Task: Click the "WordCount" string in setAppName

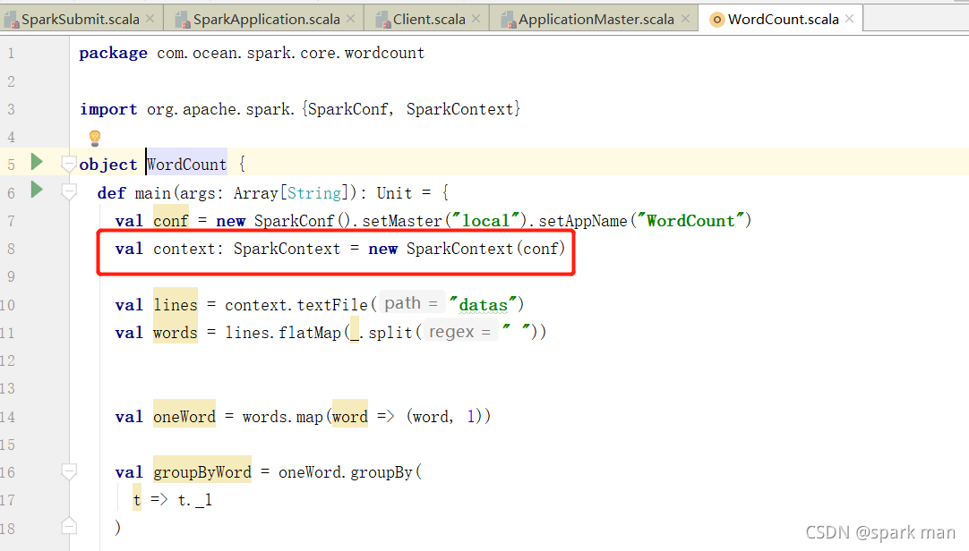Action: point(690,221)
